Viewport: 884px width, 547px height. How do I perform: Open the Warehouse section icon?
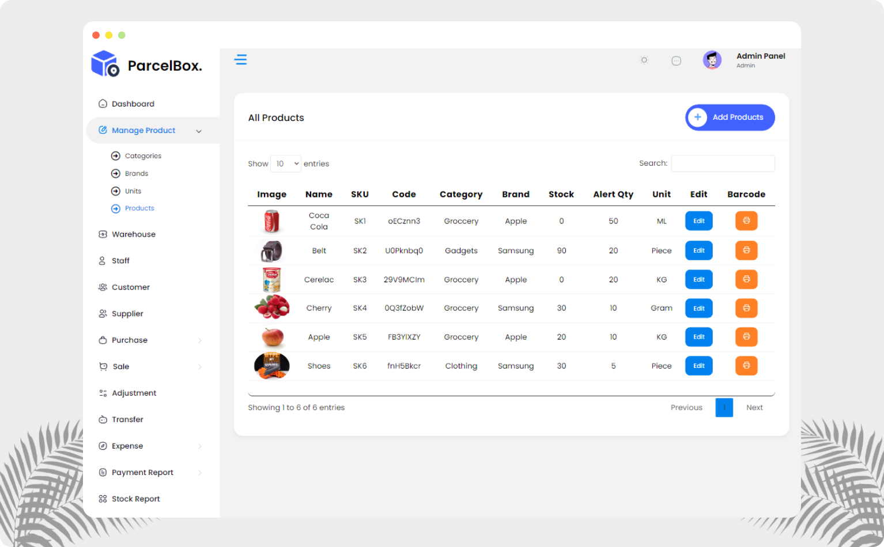(x=101, y=234)
